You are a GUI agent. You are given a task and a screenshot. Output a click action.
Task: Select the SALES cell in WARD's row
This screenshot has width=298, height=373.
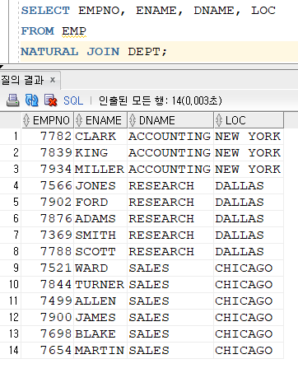170,268
